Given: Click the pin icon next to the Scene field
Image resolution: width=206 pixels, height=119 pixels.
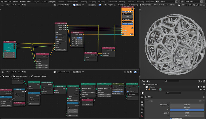Looking at the screenshot, I should (x=173, y=1).
